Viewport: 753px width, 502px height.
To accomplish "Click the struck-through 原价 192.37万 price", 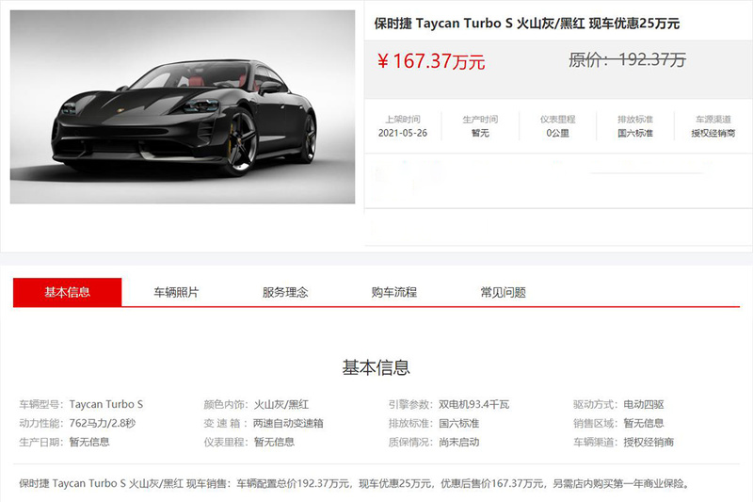I will [627, 59].
